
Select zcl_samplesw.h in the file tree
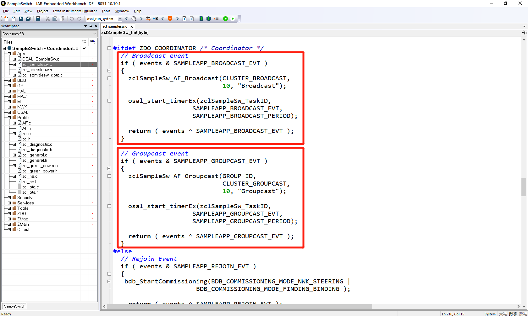click(x=37, y=70)
